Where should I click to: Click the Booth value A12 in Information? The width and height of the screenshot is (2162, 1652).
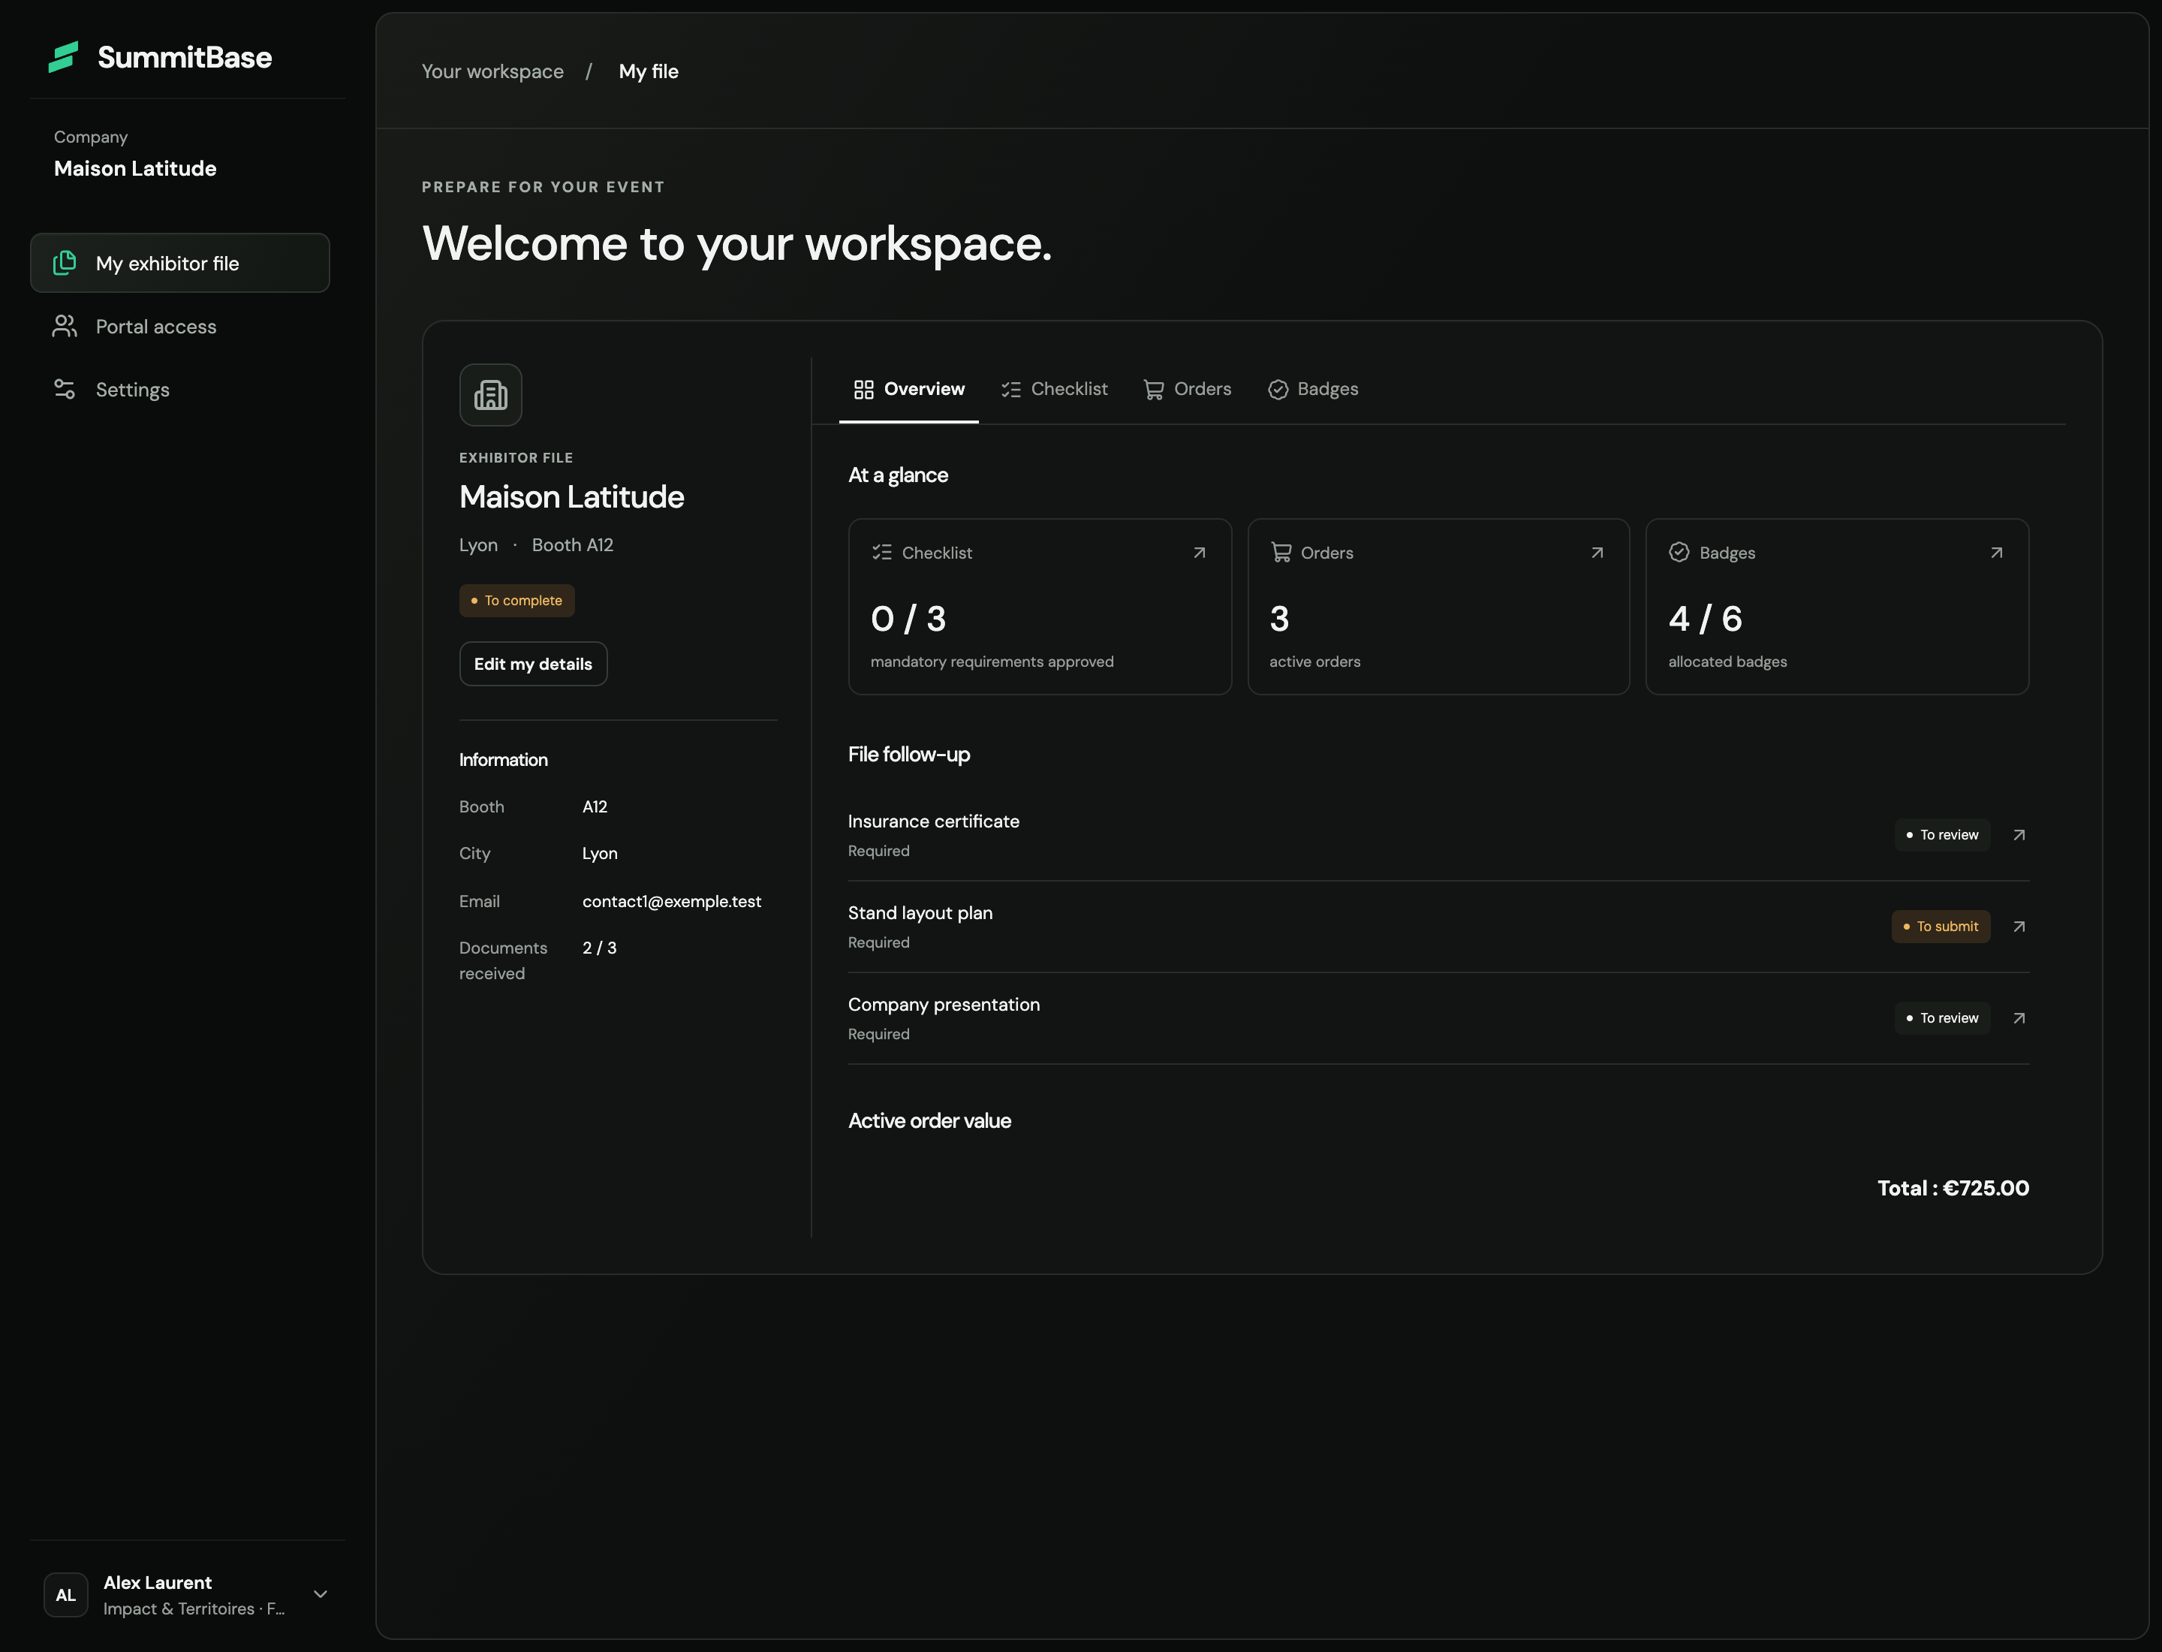[x=595, y=806]
